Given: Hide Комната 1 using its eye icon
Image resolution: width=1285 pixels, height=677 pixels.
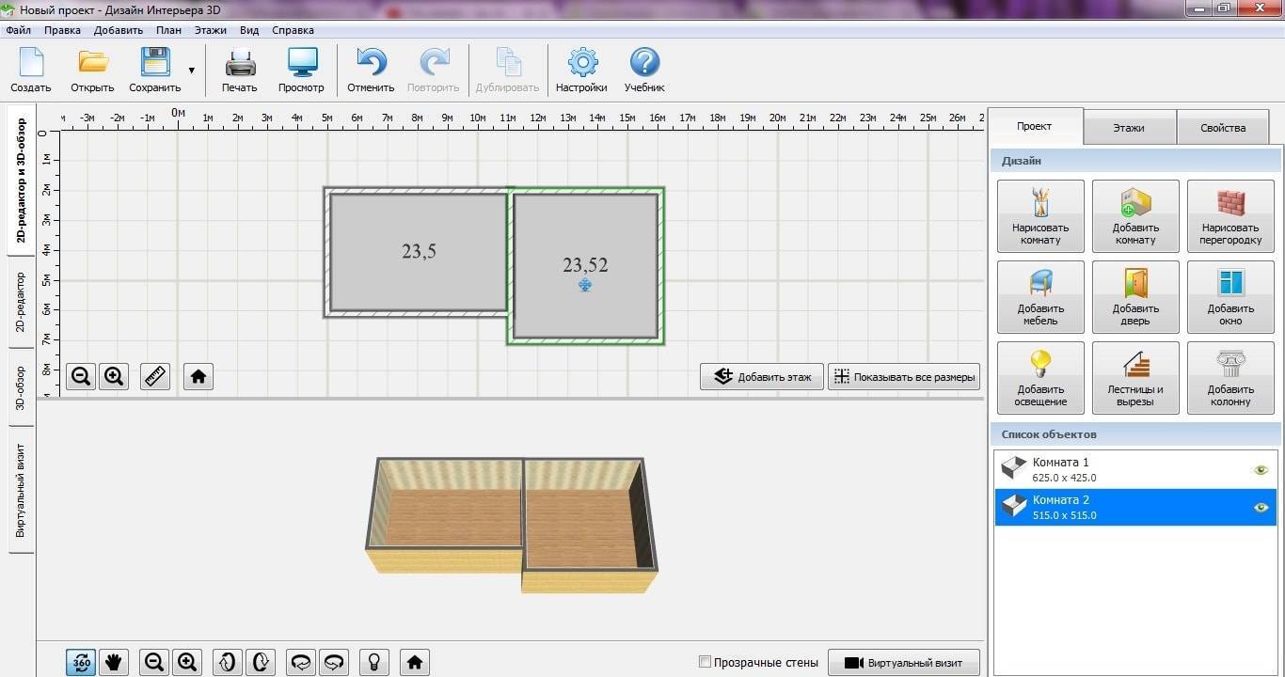Looking at the screenshot, I should (1261, 470).
